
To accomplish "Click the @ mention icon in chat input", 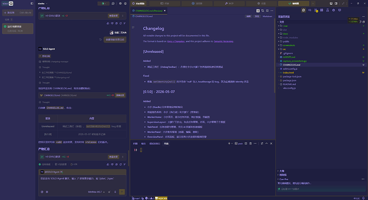I will pyautogui.click(x=42, y=192).
